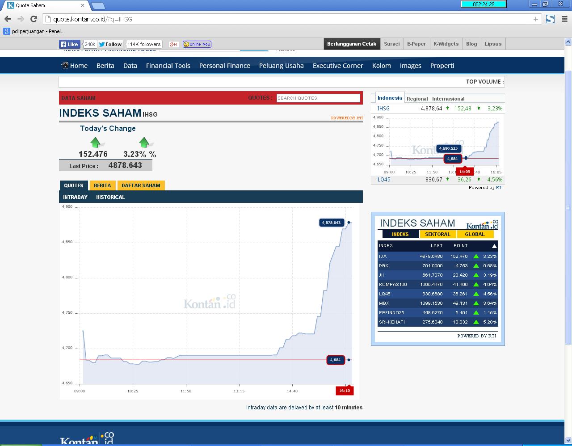Screen dimensions: 572x446
Task: Click the LQ45 link in the market panel
Action: point(384,180)
